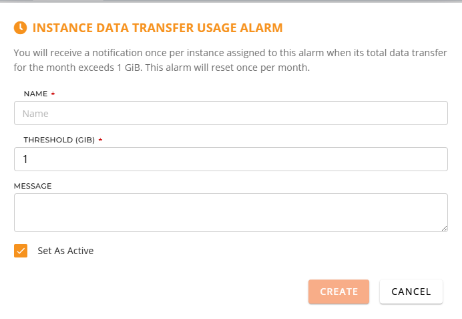
Task: Focus the Threshold (GiB) input field
Action: [x=231, y=159]
